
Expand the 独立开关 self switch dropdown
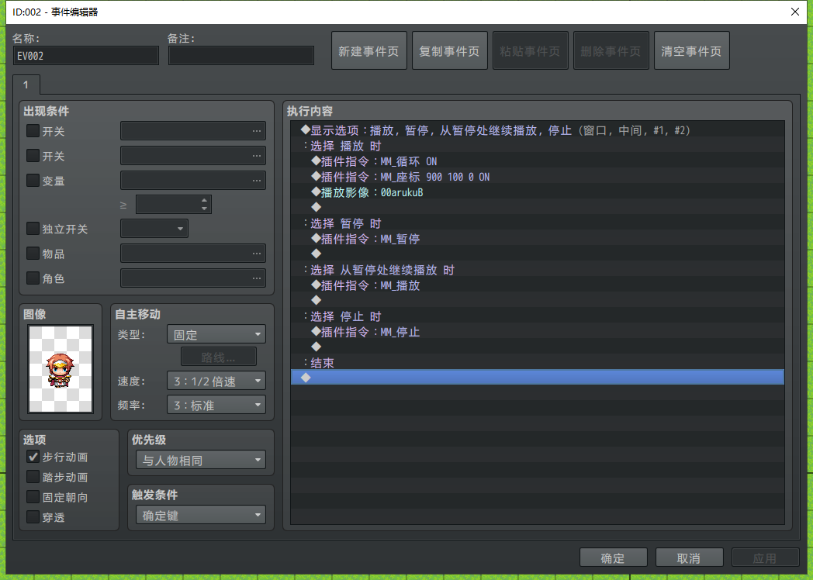pyautogui.click(x=154, y=229)
